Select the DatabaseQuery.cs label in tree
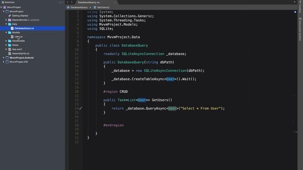This screenshot has height=170, width=303. click(24, 28)
